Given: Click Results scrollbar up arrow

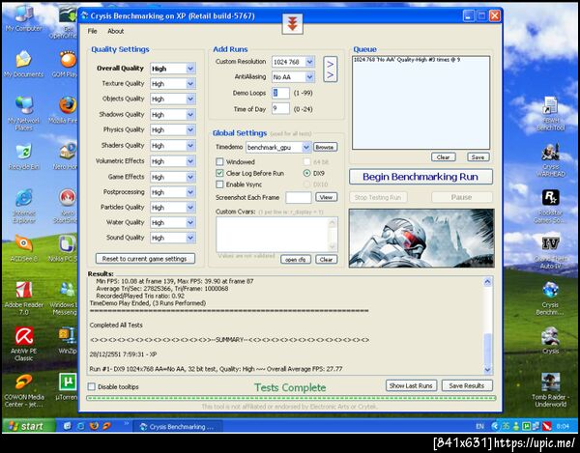Looking at the screenshot, I should tap(488, 282).
